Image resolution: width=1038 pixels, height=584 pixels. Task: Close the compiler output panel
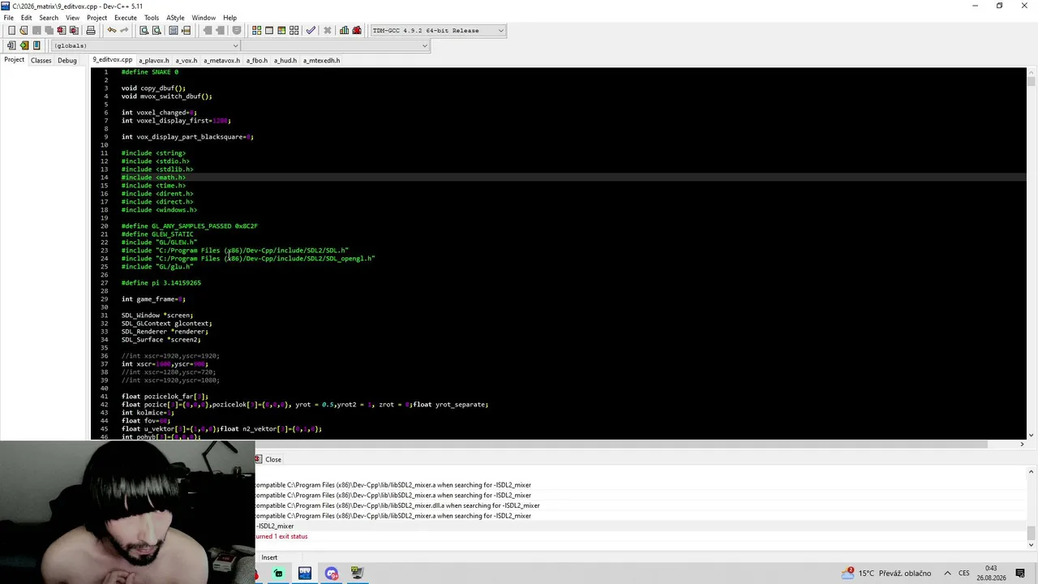click(x=268, y=459)
